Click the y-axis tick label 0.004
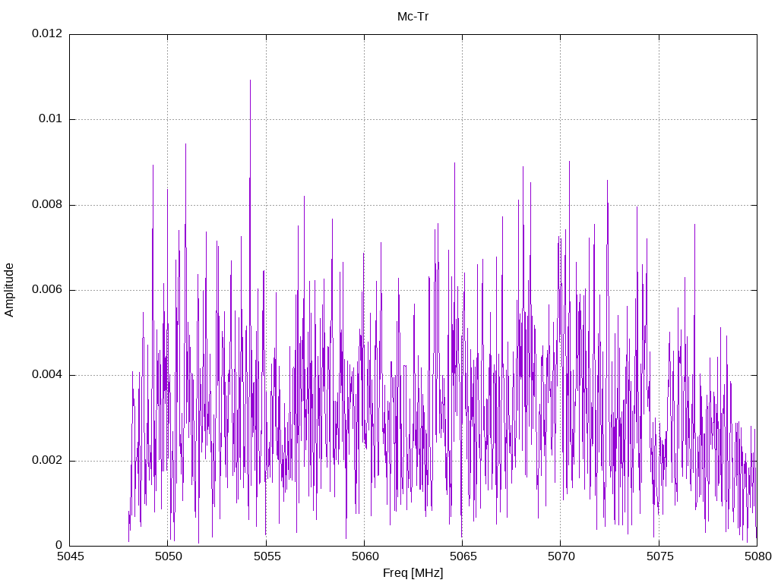This screenshot has height=583, width=778. pyautogui.click(x=47, y=375)
